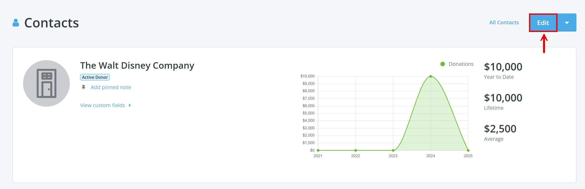
Task: Click the Lifetime label
Action: [494, 108]
